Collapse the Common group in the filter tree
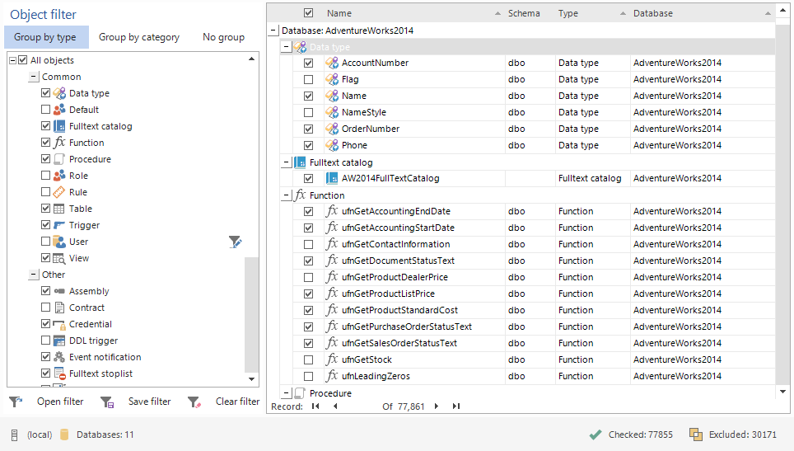 pos(34,77)
